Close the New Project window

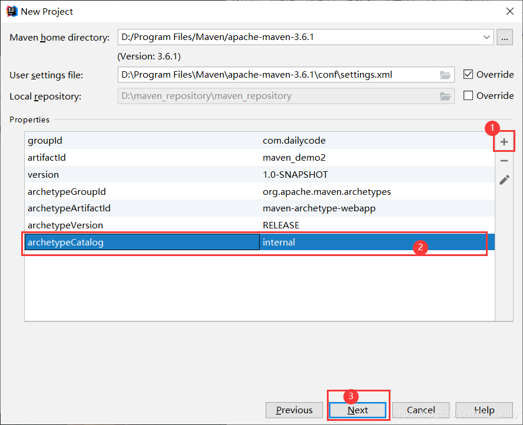point(509,11)
